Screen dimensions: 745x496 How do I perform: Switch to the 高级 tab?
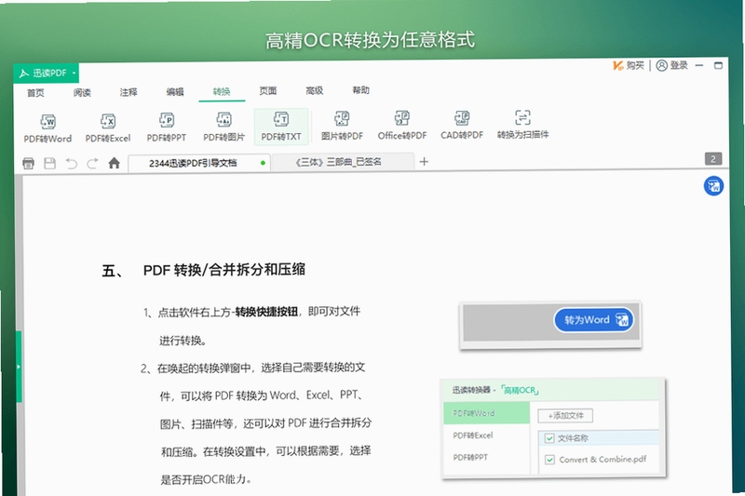[315, 90]
